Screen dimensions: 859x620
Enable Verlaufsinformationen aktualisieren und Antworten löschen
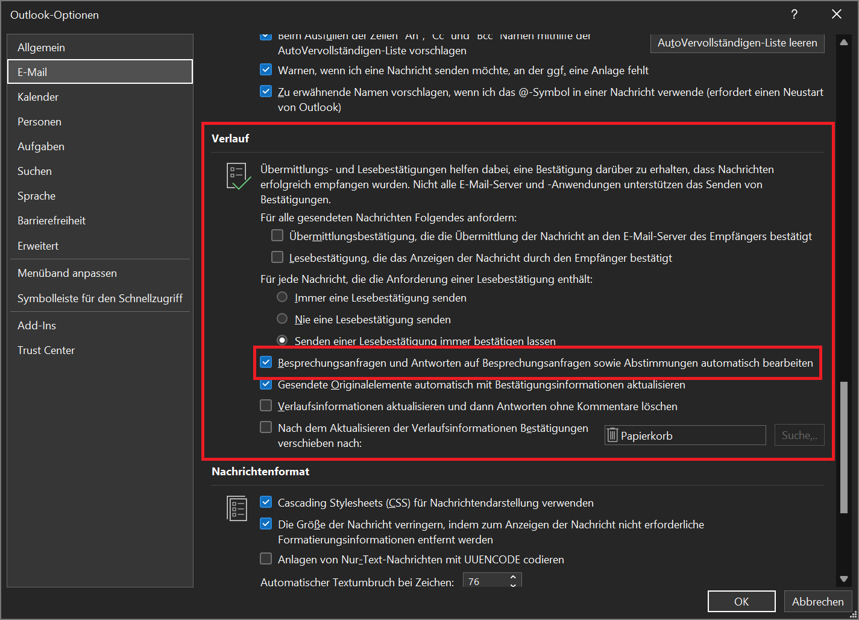coord(266,406)
